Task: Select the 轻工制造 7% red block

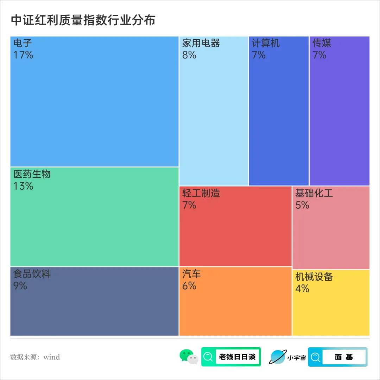Action: pos(235,232)
